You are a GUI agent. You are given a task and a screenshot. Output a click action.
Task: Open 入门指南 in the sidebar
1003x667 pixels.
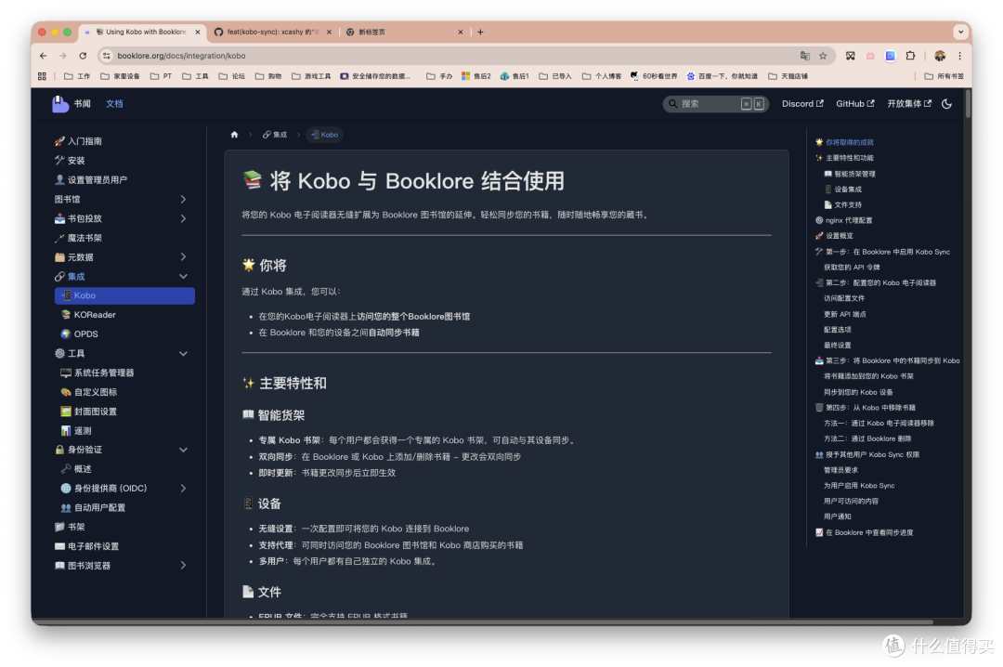pyautogui.click(x=78, y=141)
